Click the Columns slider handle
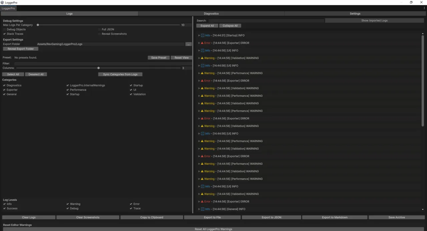The height and width of the screenshot is (231, 427). pyautogui.click(x=98, y=68)
